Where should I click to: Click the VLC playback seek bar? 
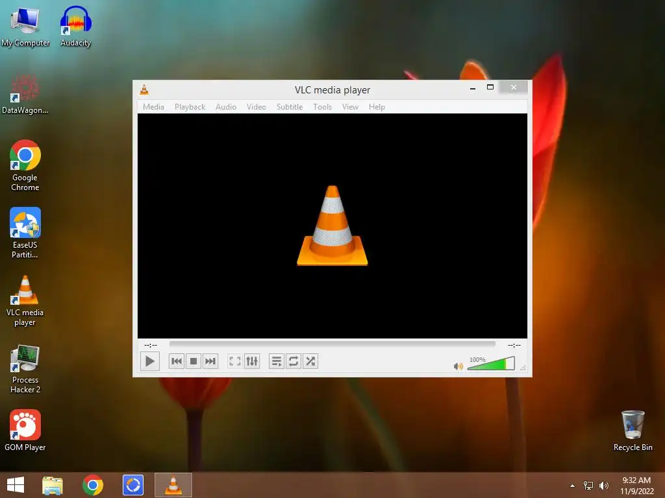(x=332, y=344)
